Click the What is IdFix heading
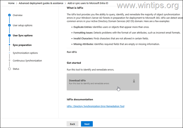 [x=75, y=8]
